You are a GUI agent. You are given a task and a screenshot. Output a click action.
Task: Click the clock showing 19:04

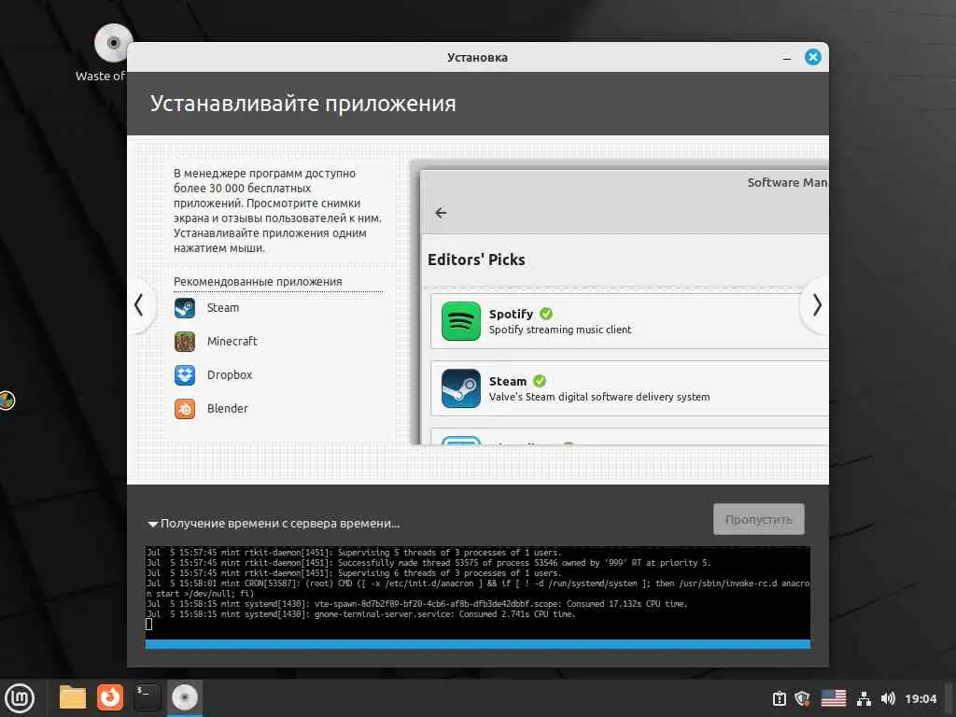(x=921, y=698)
